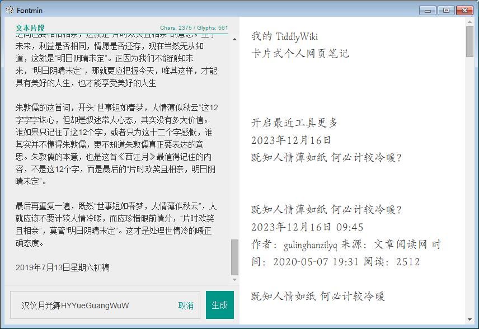Click preview line 开启最近工具更多
The width and height of the screenshot is (479, 329).
click(294, 123)
